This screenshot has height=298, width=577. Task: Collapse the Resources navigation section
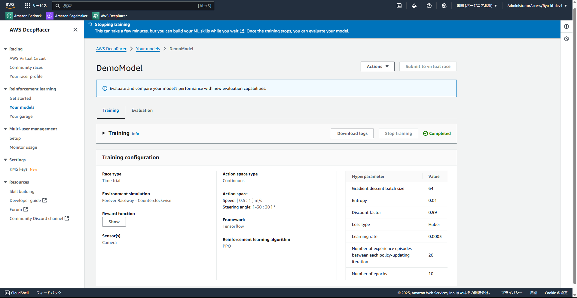click(5, 182)
